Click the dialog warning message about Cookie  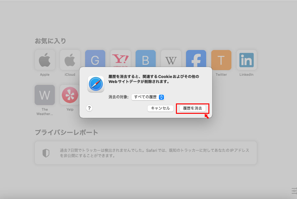click(x=154, y=79)
